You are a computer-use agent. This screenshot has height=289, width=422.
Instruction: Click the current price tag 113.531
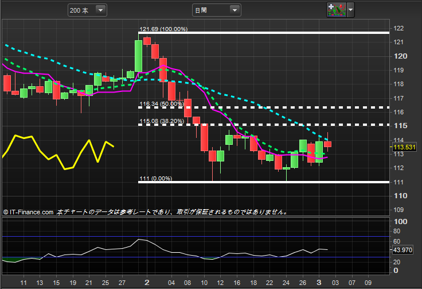[x=404, y=147]
